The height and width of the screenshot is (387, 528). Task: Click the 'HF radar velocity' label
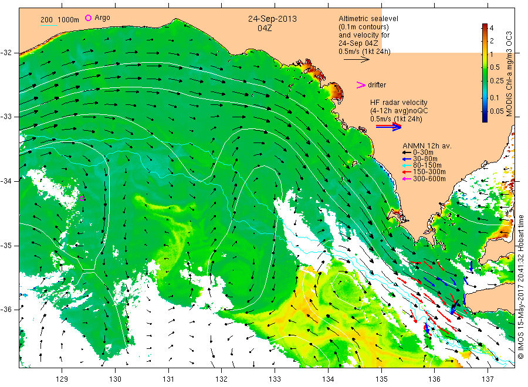(399, 102)
